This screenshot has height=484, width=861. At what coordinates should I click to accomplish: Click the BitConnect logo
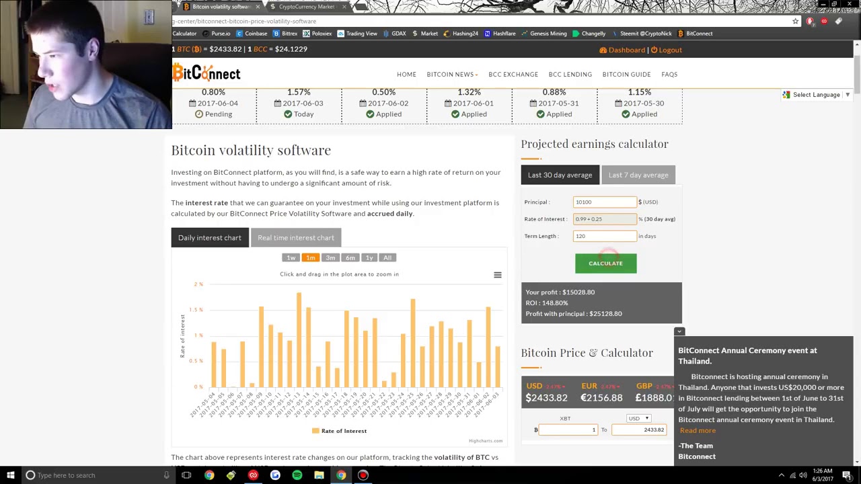pos(207,73)
